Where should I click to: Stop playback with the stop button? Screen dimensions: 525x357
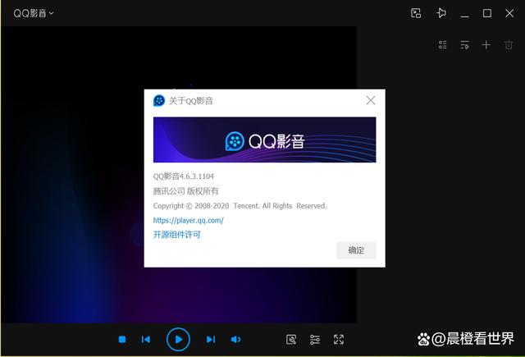coord(122,340)
